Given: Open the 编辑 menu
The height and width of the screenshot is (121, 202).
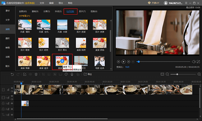Looking at the screenshot, I should coord(51,3).
